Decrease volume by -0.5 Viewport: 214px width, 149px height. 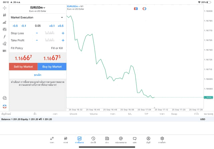(x=15, y=26)
